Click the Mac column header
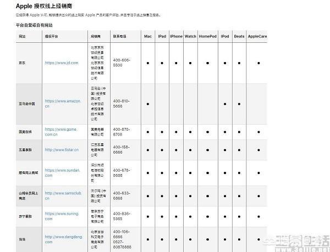The image size is (330, 252). (148, 36)
